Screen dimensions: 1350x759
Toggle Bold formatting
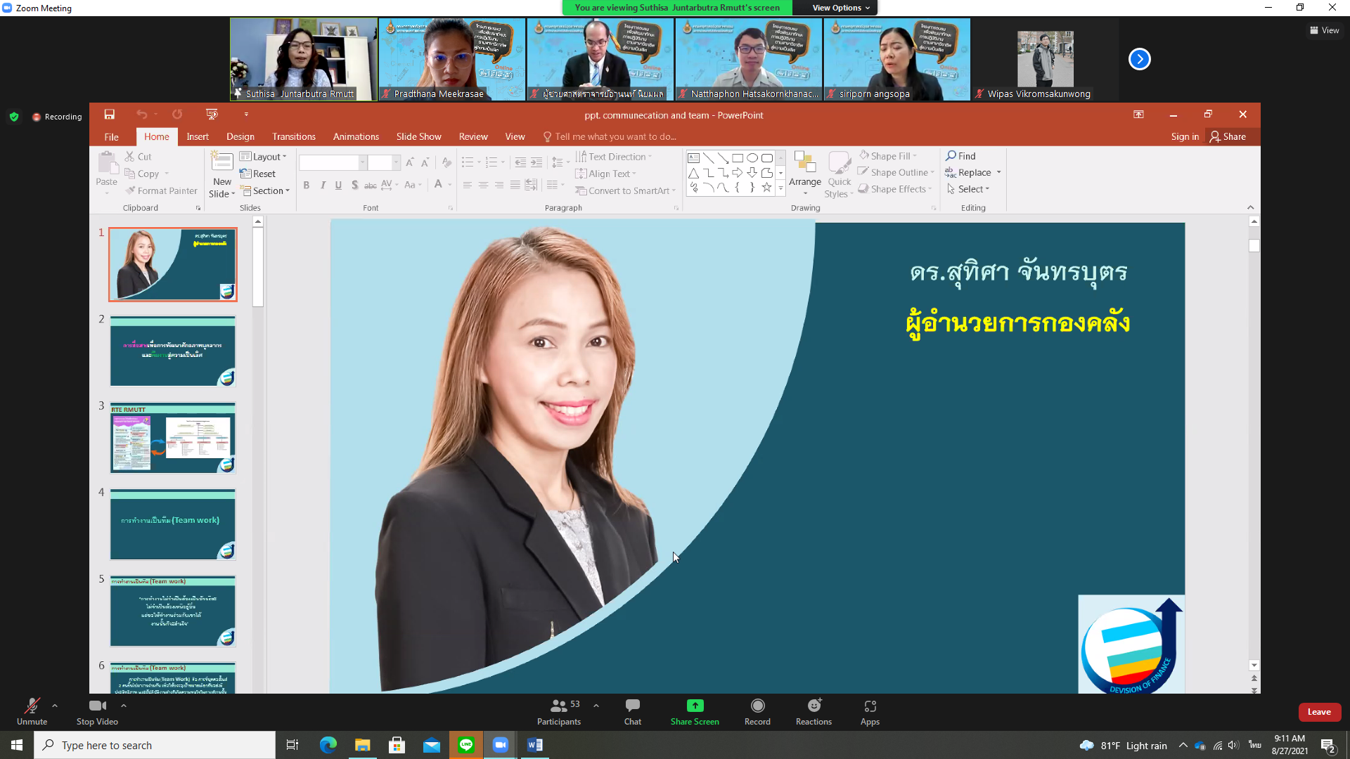(x=307, y=185)
